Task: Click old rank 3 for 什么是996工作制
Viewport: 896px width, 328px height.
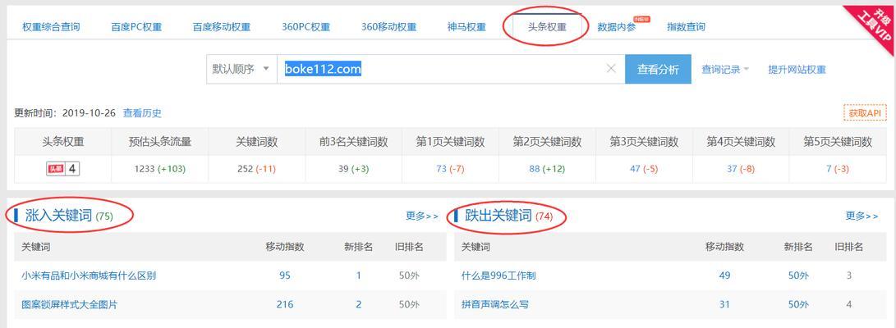Action: click(x=849, y=276)
